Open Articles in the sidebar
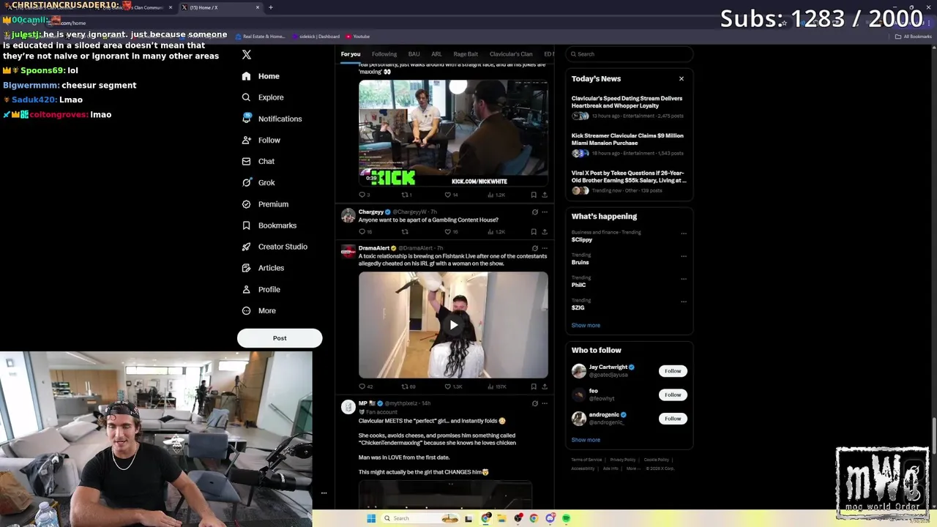This screenshot has width=937, height=527. pos(263,268)
